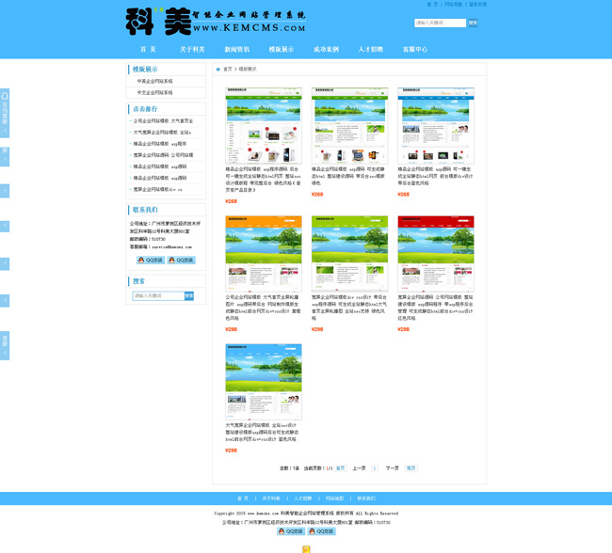Open the green template thumbnail with product grid
This screenshot has width=612, height=553.
264,125
